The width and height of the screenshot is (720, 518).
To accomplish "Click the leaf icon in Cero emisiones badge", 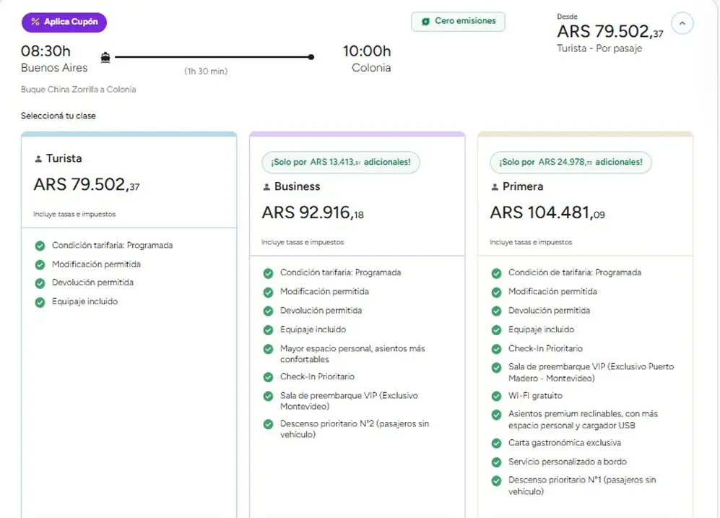I will (x=425, y=22).
